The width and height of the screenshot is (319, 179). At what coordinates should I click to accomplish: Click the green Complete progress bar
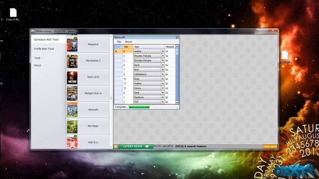point(139,107)
